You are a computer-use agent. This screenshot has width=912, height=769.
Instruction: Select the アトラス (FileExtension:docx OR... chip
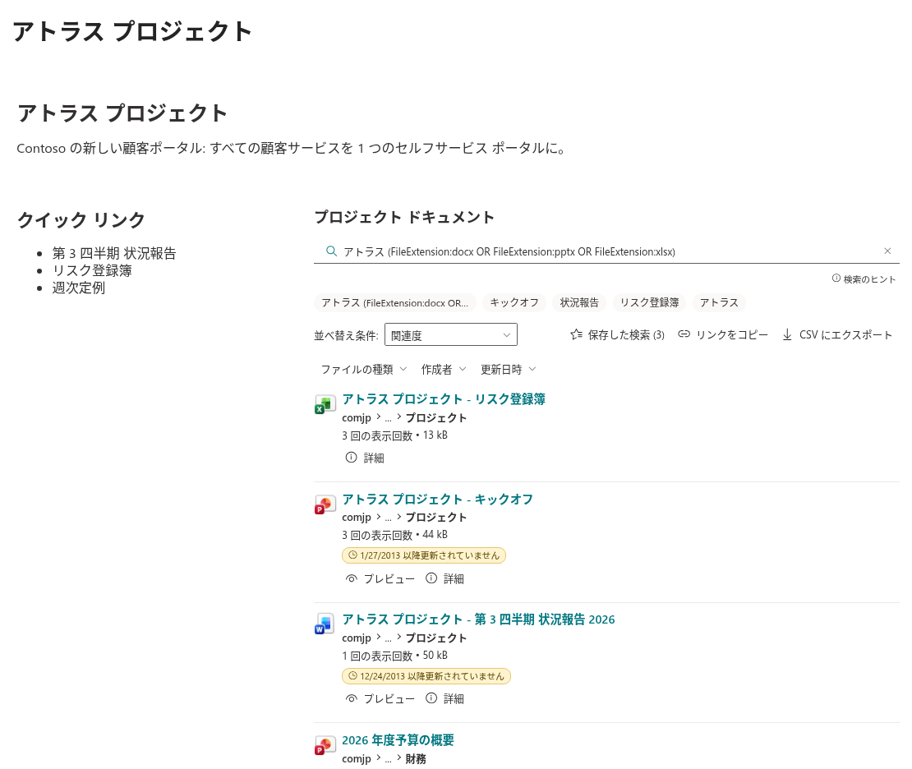pos(395,302)
